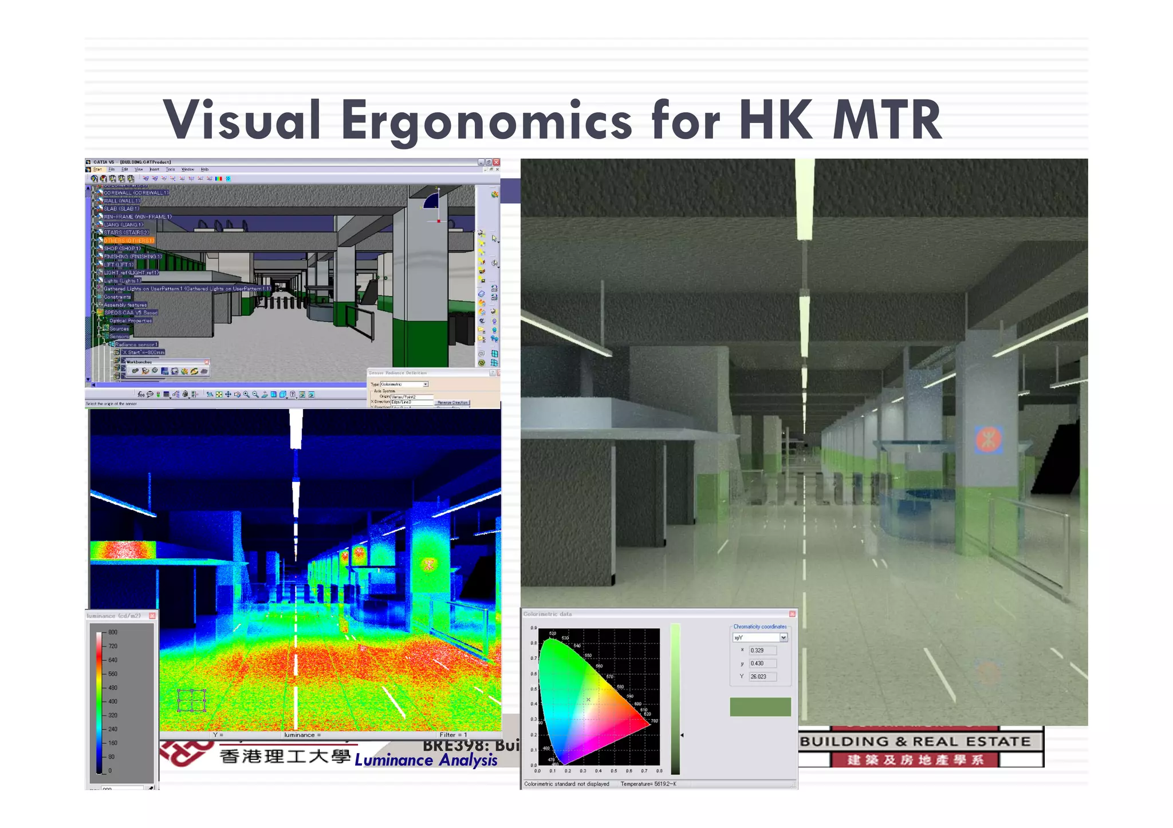Click the comment bubble icon in bottom toolbar

point(150,394)
